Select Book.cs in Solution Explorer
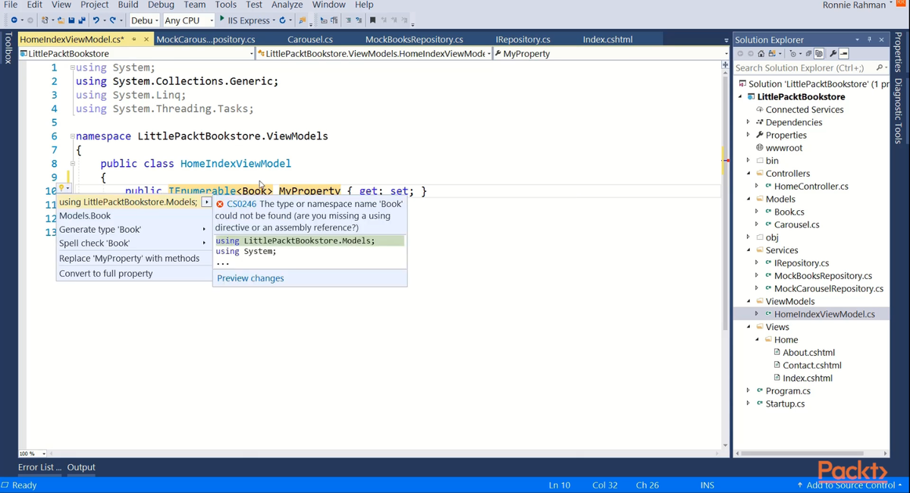This screenshot has width=910, height=493. pyautogui.click(x=789, y=212)
